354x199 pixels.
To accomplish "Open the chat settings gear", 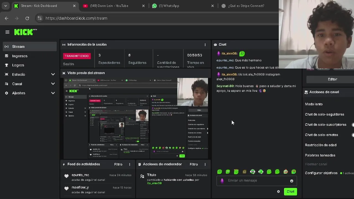I will (x=278, y=192).
